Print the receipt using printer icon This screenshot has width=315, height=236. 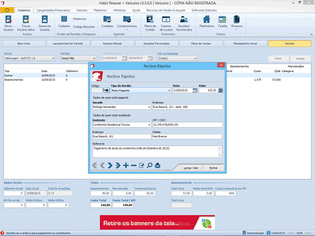[x=157, y=166]
